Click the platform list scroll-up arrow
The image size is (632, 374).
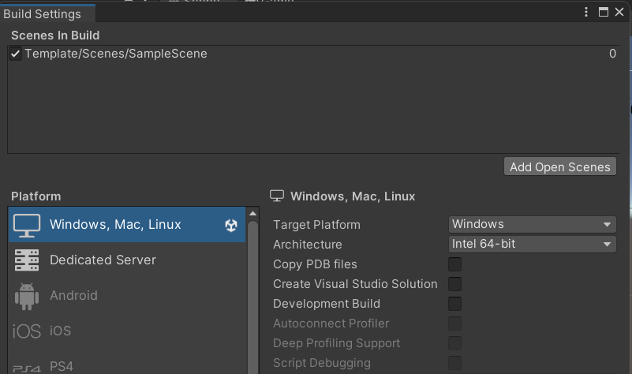tap(252, 214)
